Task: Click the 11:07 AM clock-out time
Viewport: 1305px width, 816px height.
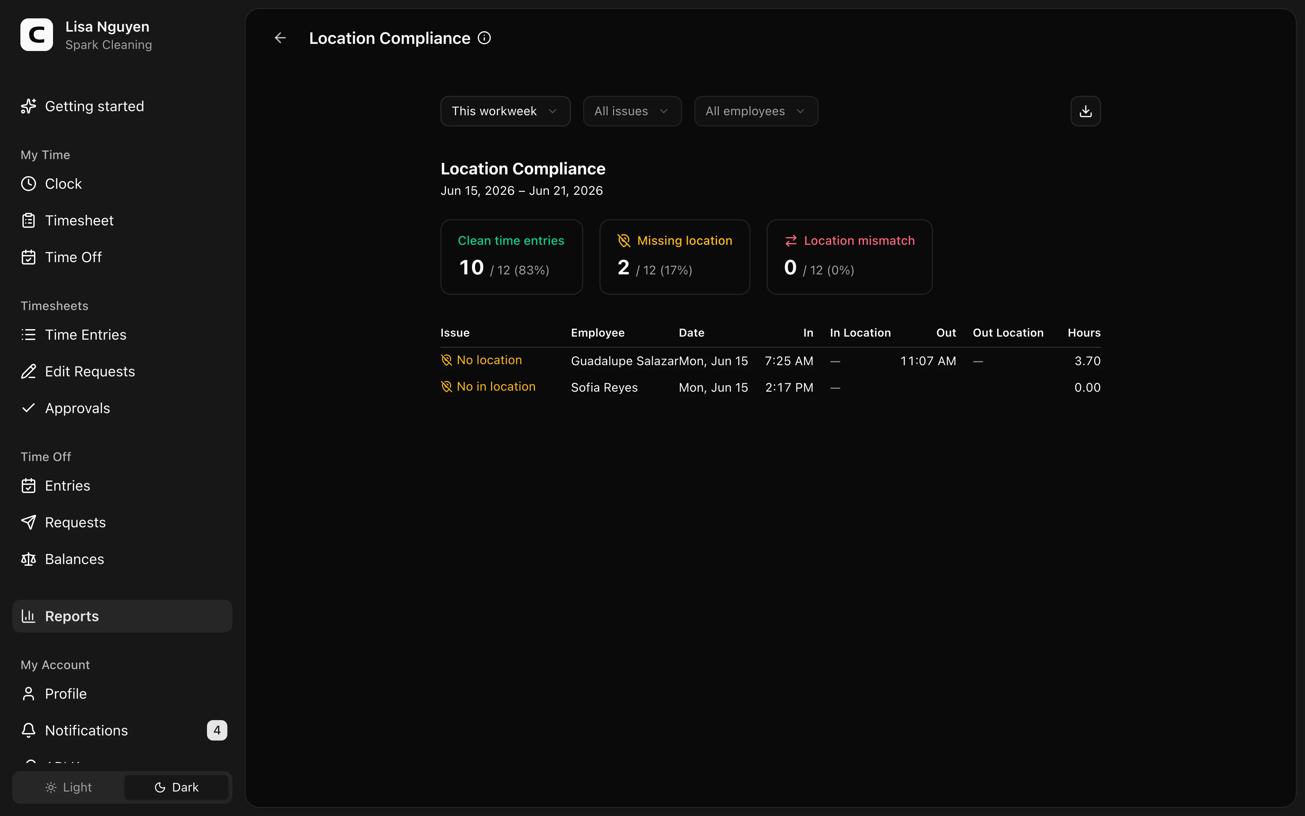Action: [x=928, y=361]
